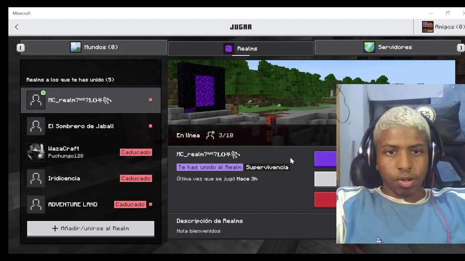Click Caducado badge on ADVENTURE LAND row
The image size is (465, 261).
(130, 204)
